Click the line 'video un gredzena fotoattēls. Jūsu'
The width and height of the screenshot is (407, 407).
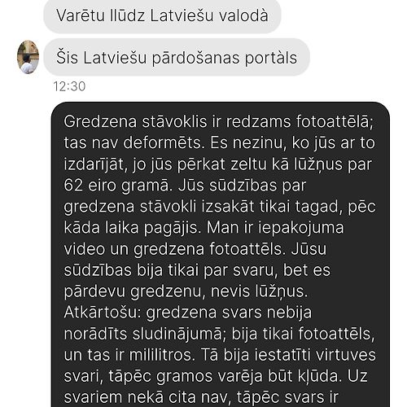195,249
